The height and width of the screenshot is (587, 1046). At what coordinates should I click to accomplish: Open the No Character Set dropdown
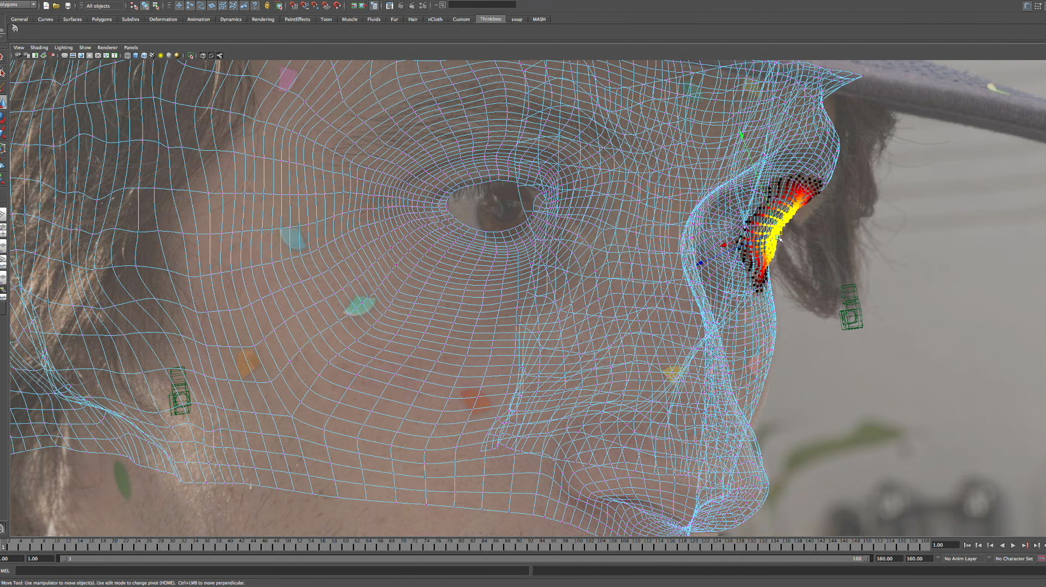pyautogui.click(x=1015, y=559)
